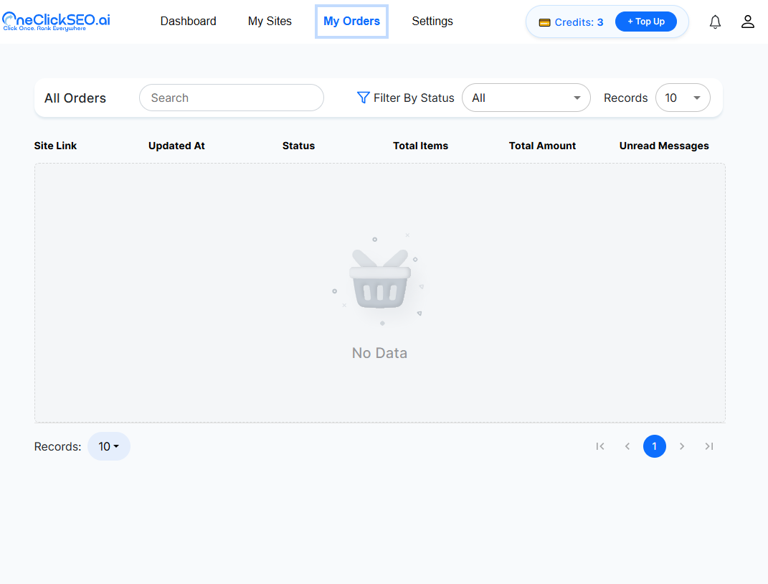Click the Unread Messages column header
This screenshot has height=584, width=768.
(664, 146)
